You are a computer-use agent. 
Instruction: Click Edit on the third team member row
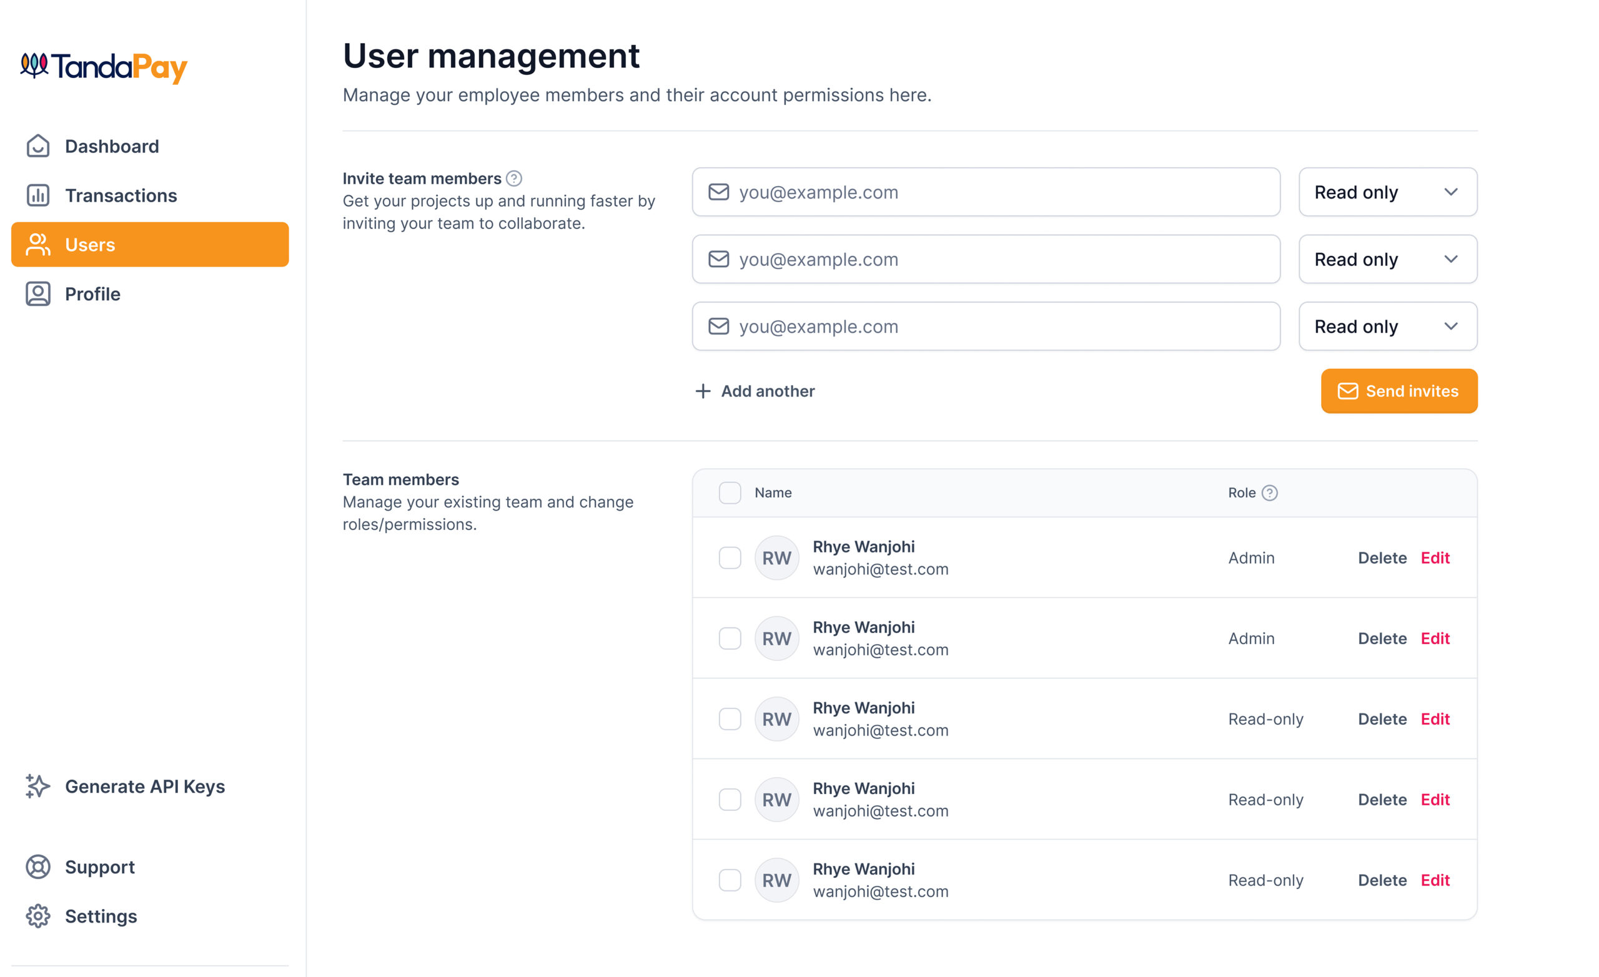(x=1435, y=719)
